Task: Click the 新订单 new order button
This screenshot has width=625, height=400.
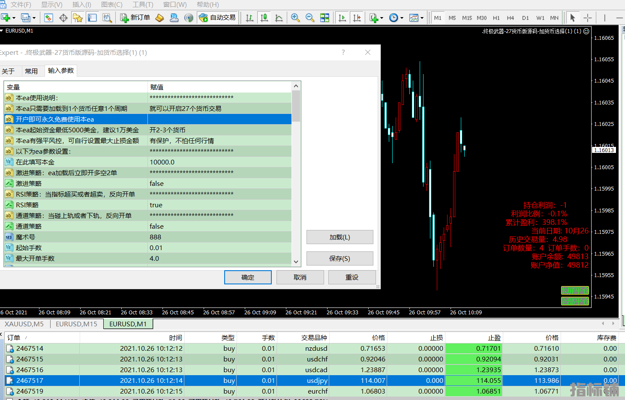Action: [x=135, y=18]
